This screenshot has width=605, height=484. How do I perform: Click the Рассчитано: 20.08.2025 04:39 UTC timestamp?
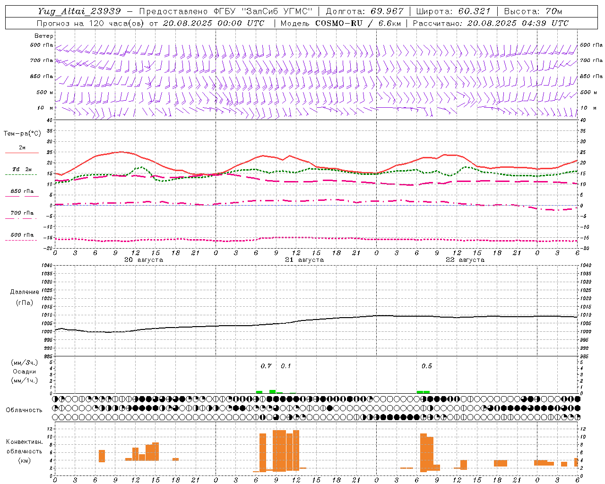[x=491, y=23]
